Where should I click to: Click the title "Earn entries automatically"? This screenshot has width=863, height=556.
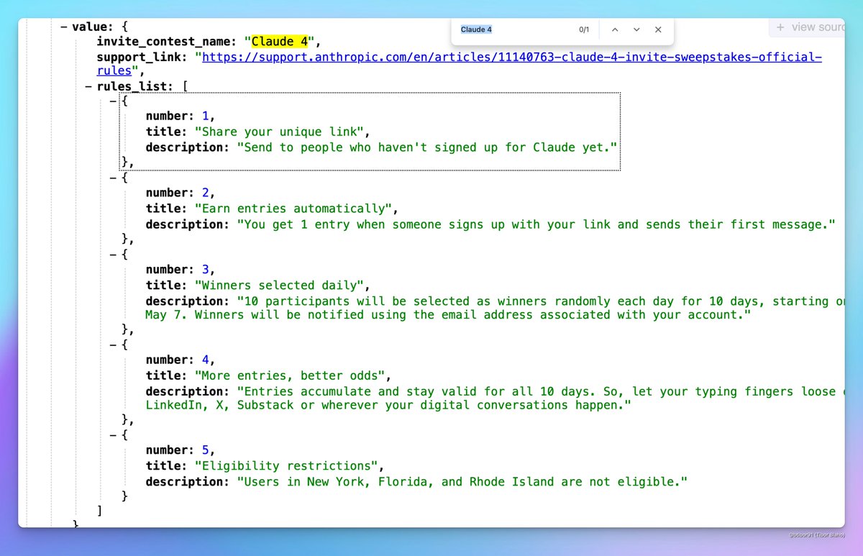click(x=294, y=209)
